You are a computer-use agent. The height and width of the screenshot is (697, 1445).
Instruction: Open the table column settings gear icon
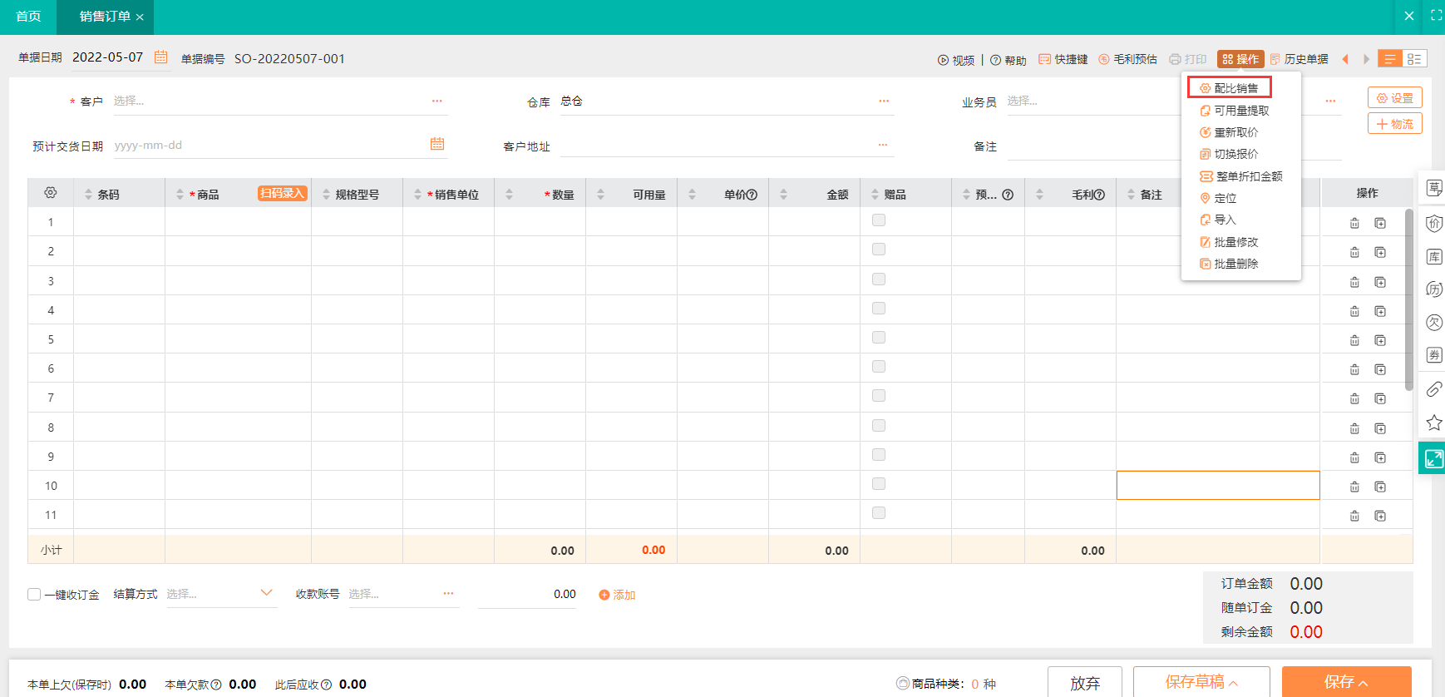click(51, 193)
